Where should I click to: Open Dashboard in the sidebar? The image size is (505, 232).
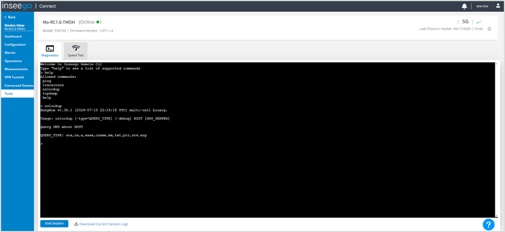[x=13, y=36]
